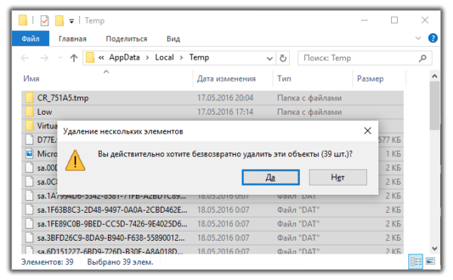Click the vertical scrollbar thumb
The height and width of the screenshot is (280, 453).
[x=434, y=106]
